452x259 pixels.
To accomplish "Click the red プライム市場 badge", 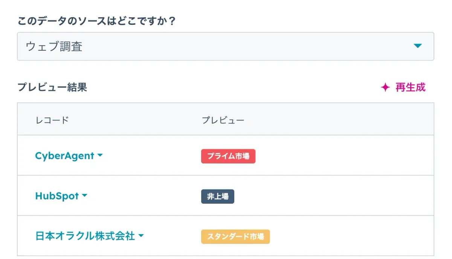I will pos(228,156).
